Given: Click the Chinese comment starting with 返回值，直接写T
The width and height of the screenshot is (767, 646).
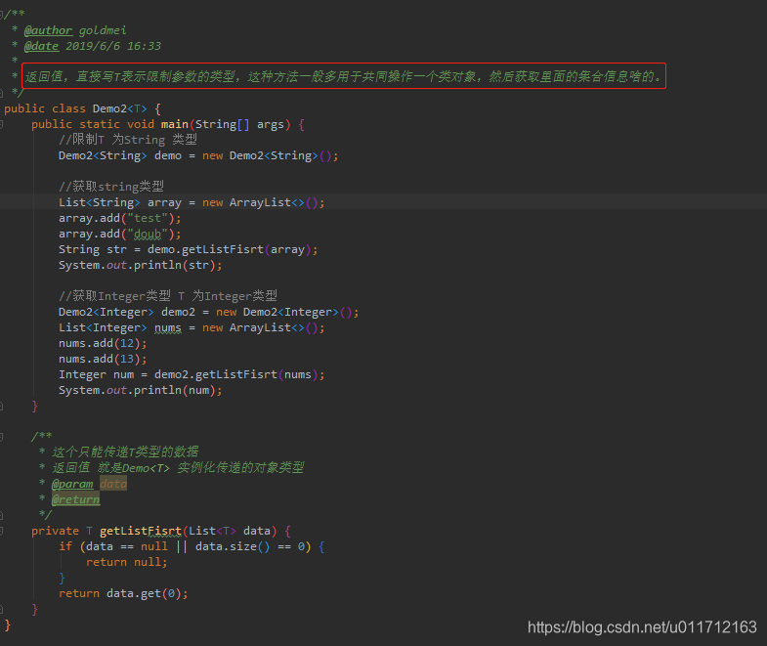Looking at the screenshot, I should pos(343,76).
